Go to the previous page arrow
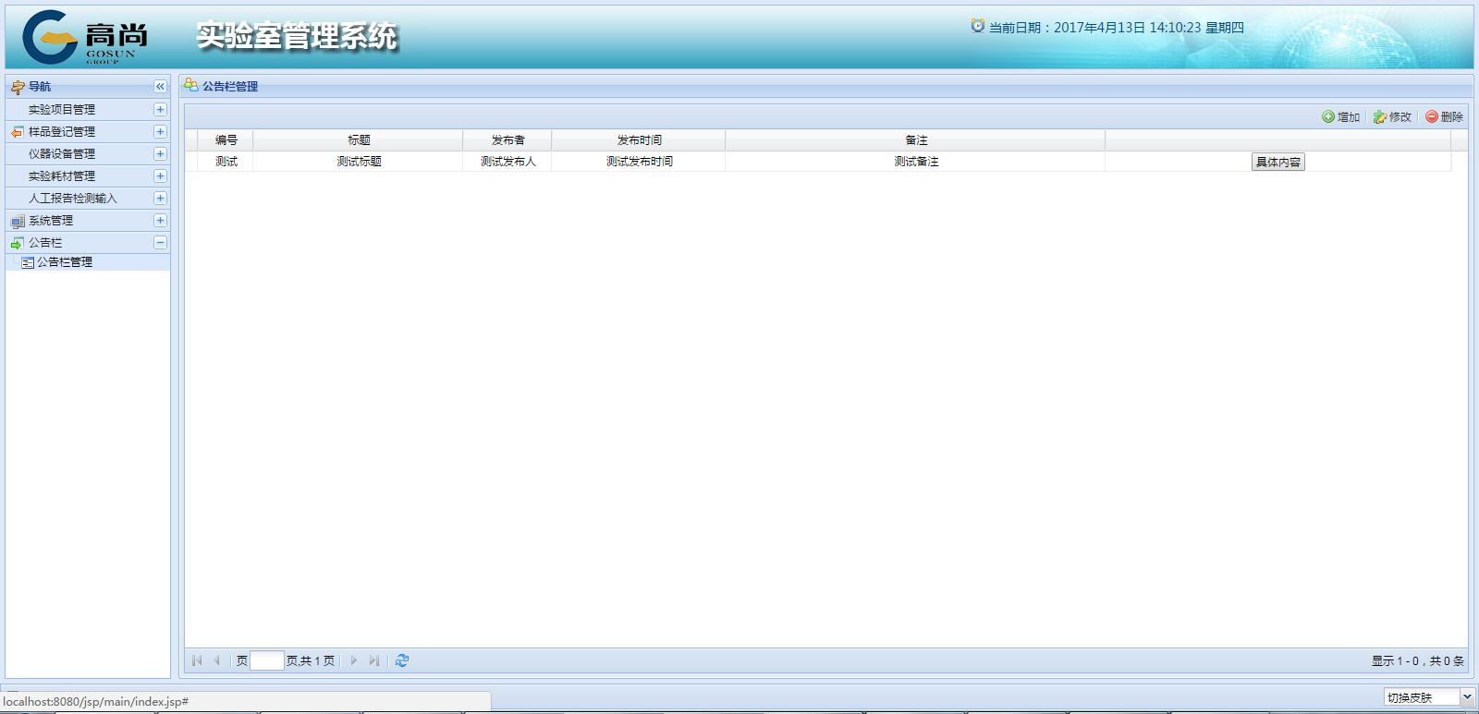Image resolution: width=1479 pixels, height=714 pixels. pos(216,660)
